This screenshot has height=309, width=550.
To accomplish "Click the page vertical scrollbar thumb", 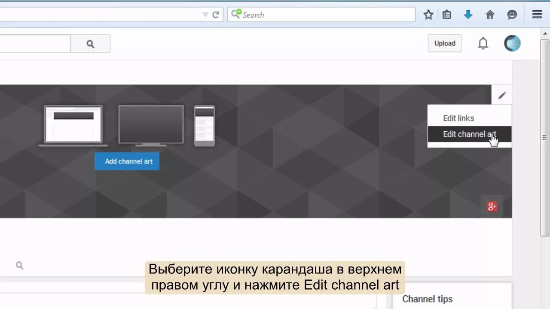I will (x=544, y=137).
